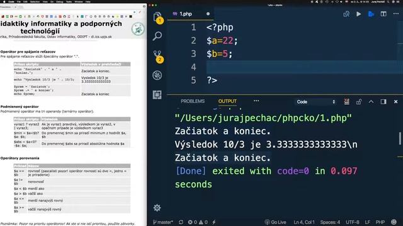Viewport: 403px width, 226px height.
Task: Click the unsaved dot on 1.php tab
Action: click(208, 14)
